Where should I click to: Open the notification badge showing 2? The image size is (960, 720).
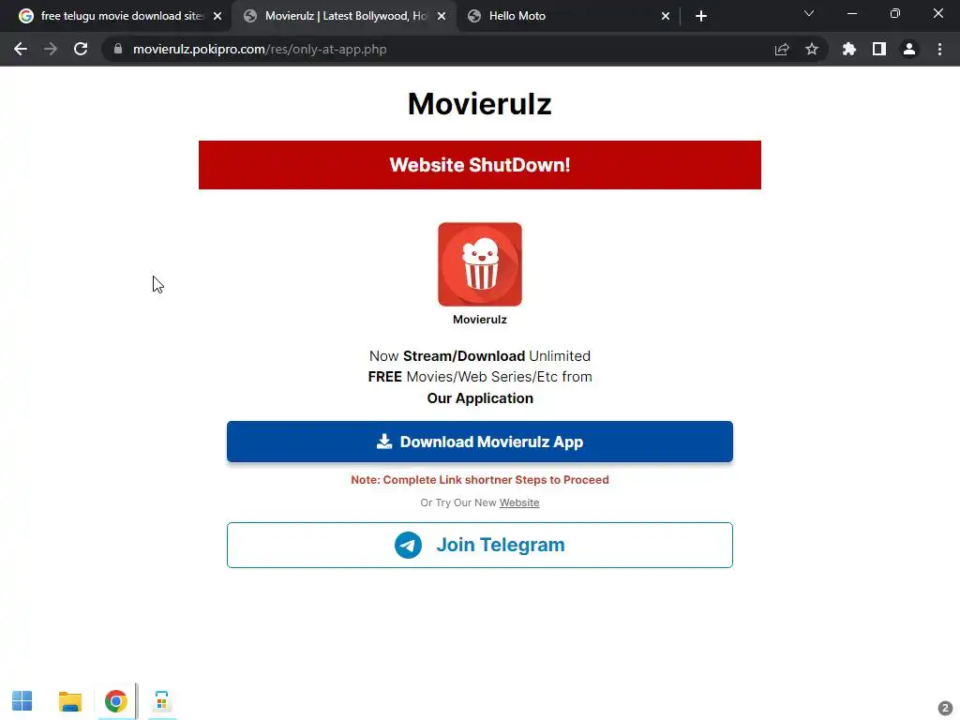tap(945, 708)
